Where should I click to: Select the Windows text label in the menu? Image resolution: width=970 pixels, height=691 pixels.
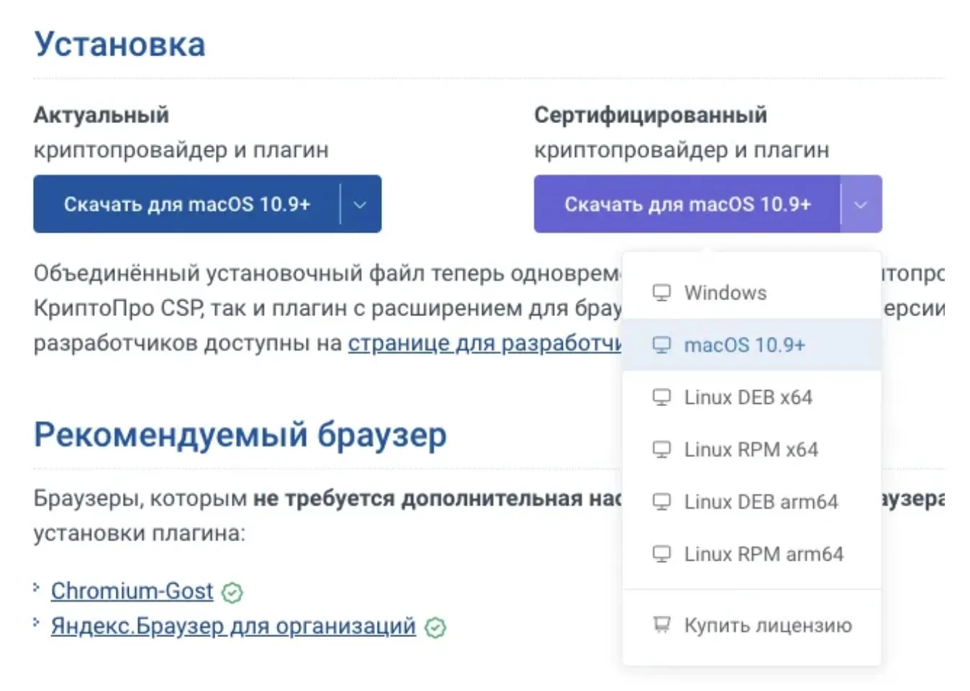[x=725, y=293]
